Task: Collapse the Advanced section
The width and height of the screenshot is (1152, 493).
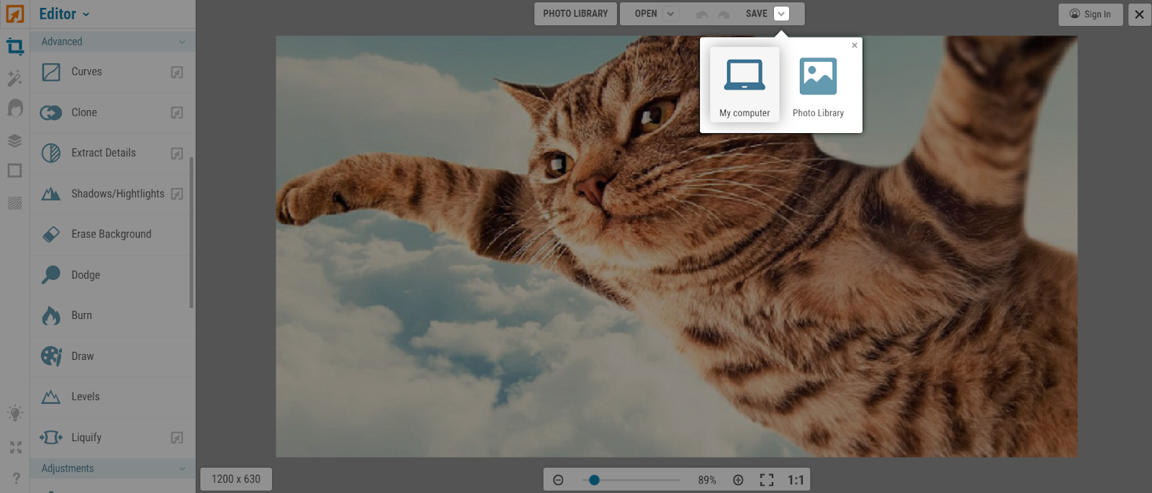Action: 182,42
